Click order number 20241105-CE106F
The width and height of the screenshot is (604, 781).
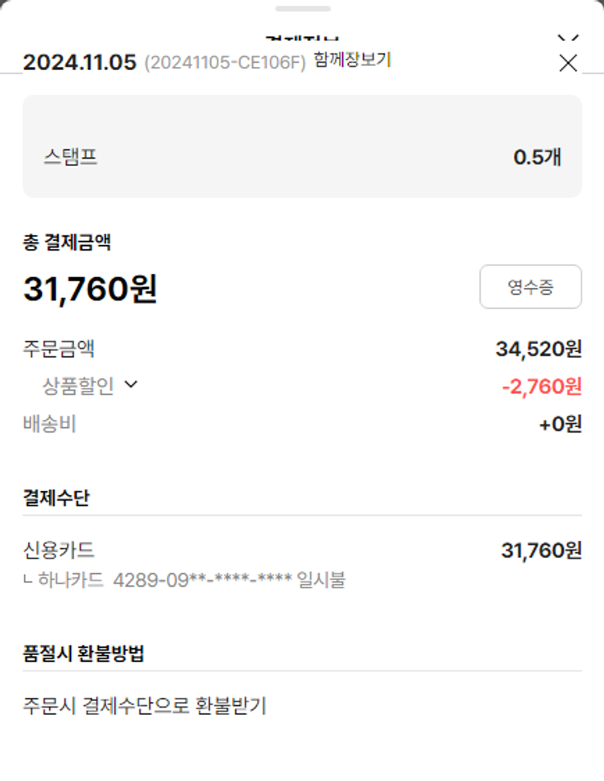[225, 63]
